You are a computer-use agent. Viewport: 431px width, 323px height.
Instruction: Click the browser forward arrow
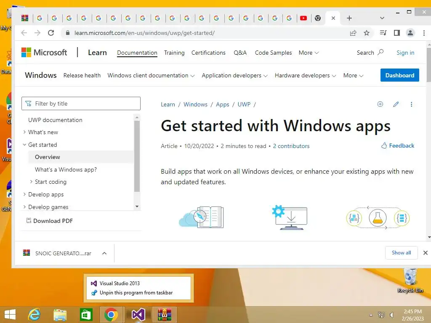[37, 33]
